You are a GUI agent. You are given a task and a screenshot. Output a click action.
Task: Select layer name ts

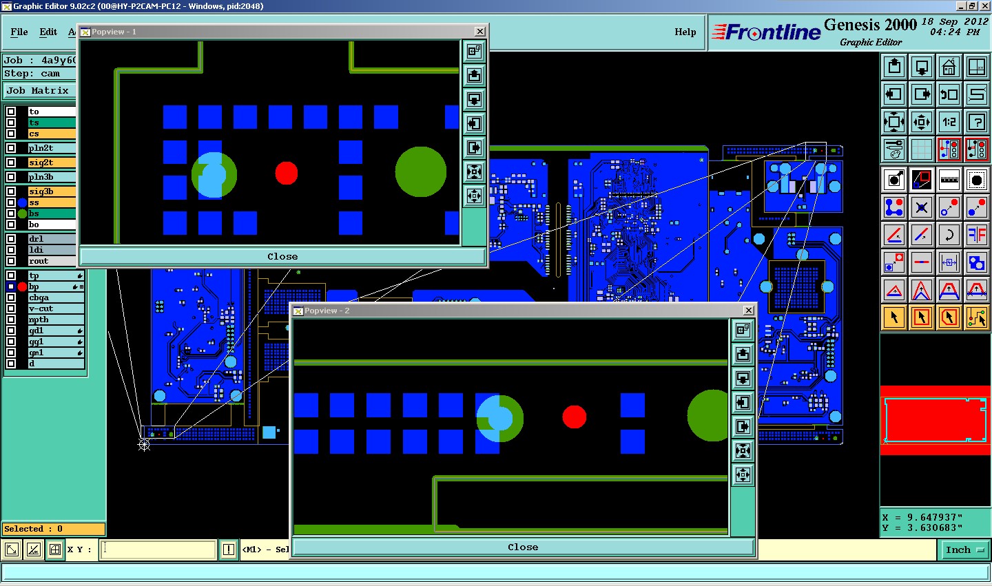click(x=52, y=123)
